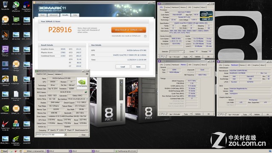Select the 3DM PCM Keys document icon
The width and height of the screenshot is (272, 153).
(16, 96)
